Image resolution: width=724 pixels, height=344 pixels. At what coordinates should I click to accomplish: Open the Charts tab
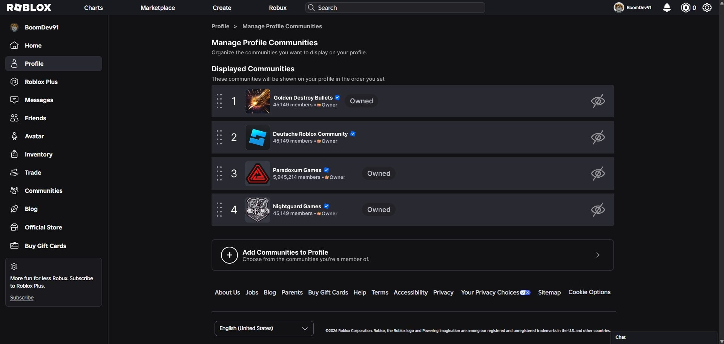click(x=94, y=8)
